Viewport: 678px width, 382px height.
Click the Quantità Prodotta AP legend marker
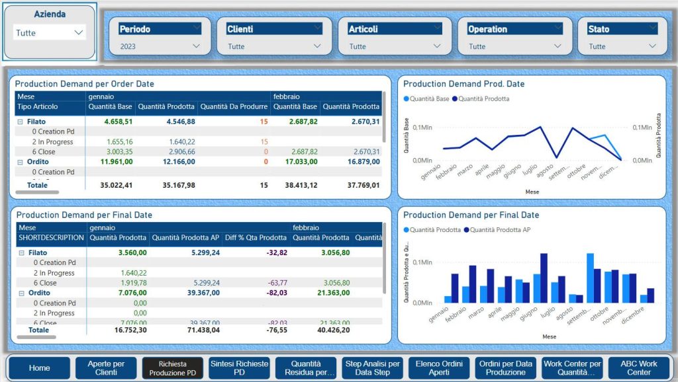[x=467, y=230]
